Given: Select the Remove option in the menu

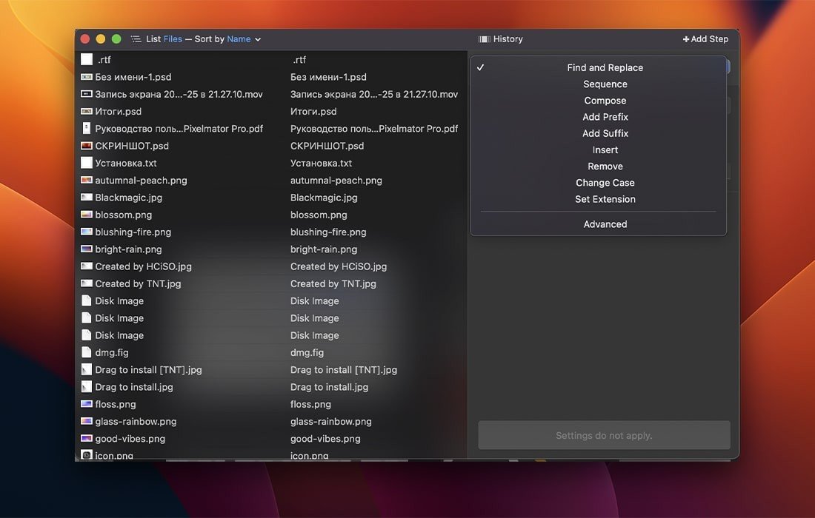Looking at the screenshot, I should click(605, 166).
